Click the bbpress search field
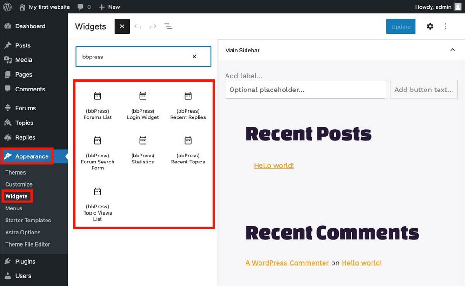 (143, 57)
